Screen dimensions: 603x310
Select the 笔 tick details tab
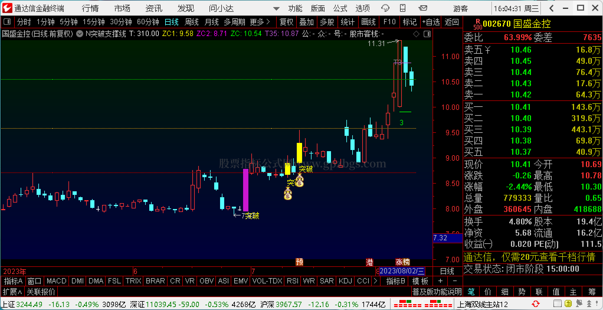point(471,292)
